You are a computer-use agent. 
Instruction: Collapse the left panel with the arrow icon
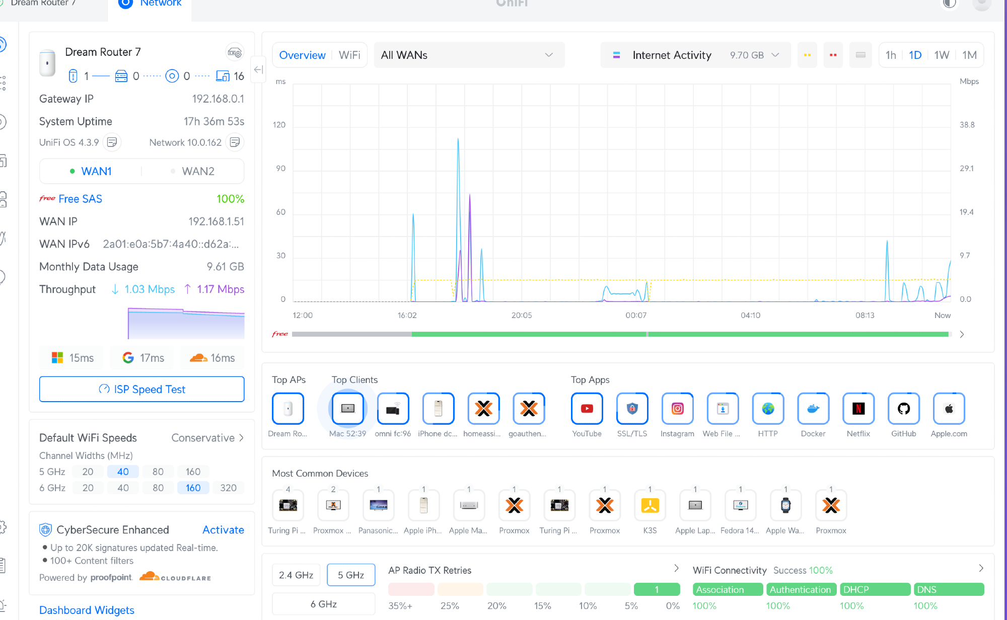pos(258,70)
